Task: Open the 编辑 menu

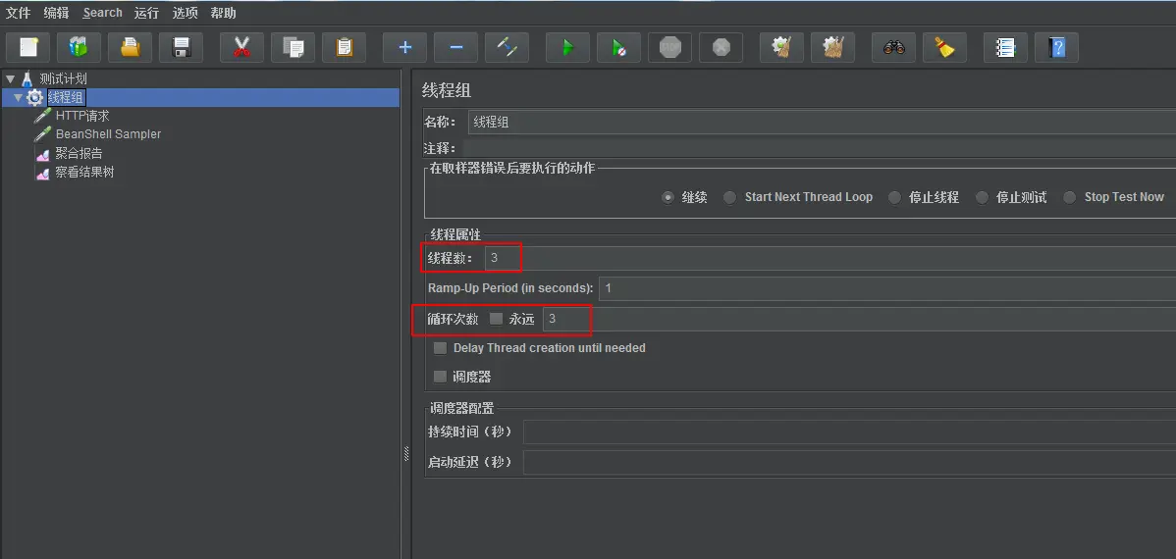Action: point(56,13)
